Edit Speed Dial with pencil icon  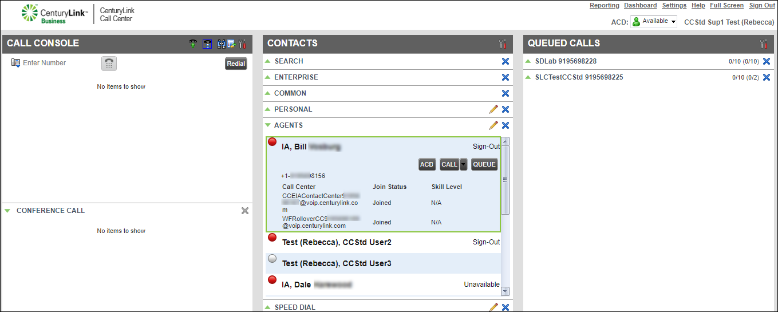[493, 307]
